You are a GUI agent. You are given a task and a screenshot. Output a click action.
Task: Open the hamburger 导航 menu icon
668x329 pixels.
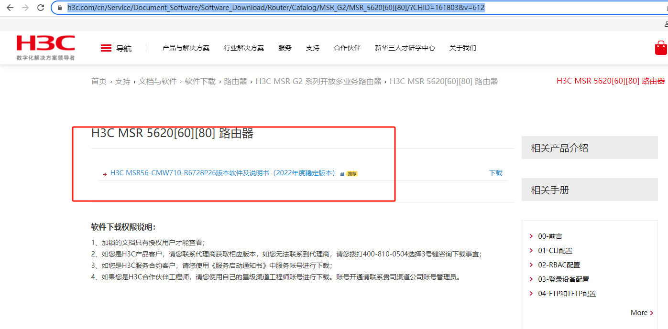coord(106,48)
